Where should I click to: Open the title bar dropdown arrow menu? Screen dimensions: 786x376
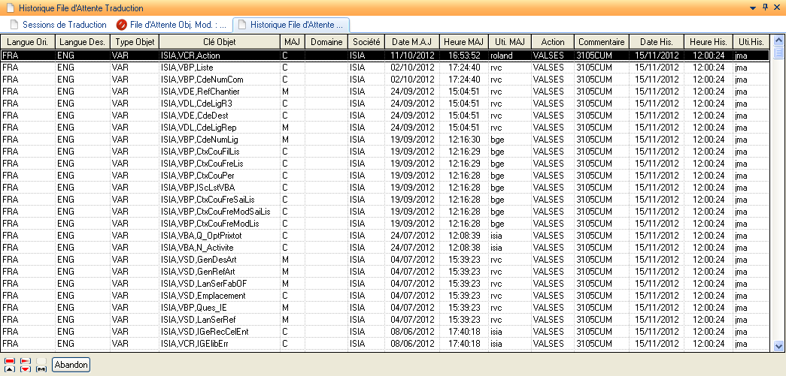[x=753, y=7]
